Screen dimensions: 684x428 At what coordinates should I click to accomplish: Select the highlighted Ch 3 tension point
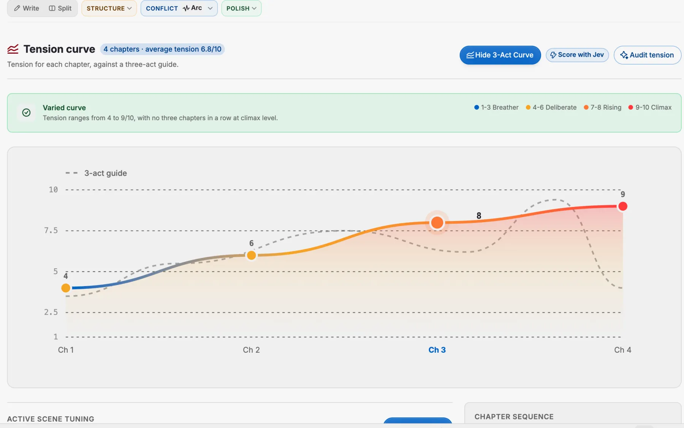(x=437, y=223)
